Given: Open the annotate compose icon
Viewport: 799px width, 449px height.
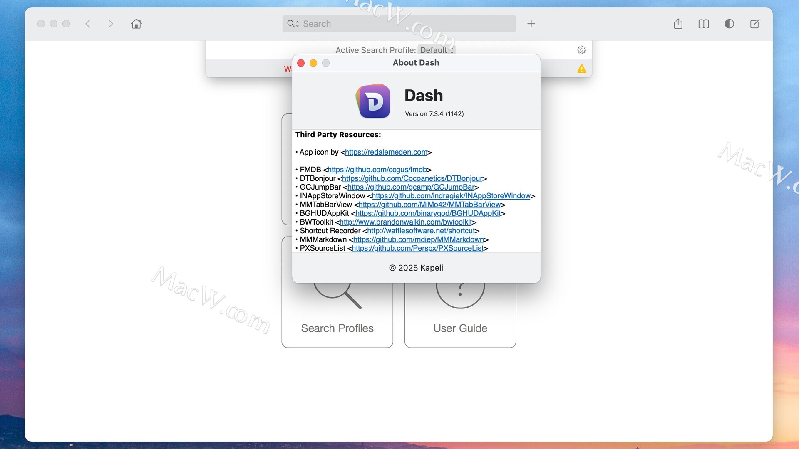Looking at the screenshot, I should click(754, 24).
